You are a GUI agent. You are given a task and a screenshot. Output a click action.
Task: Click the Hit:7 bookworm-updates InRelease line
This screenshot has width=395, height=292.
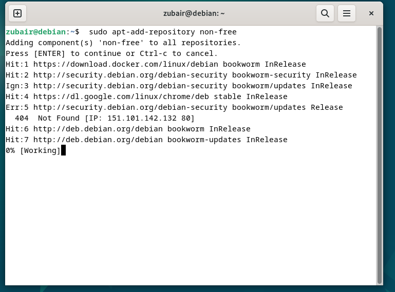(146, 140)
